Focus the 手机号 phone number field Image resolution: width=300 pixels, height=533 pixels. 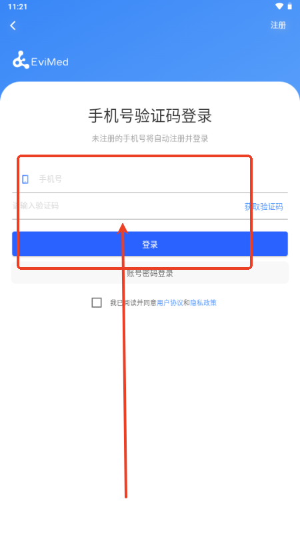click(x=149, y=179)
